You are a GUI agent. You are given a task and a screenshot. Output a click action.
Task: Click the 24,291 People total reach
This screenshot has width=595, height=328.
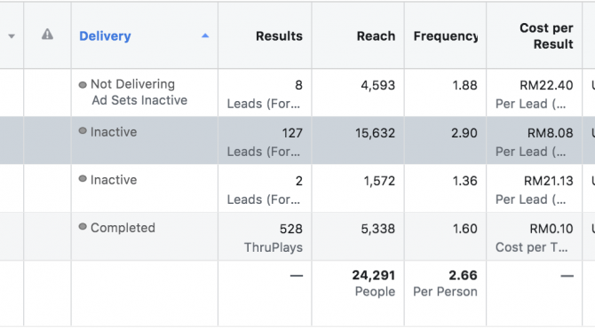pyautogui.click(x=373, y=283)
